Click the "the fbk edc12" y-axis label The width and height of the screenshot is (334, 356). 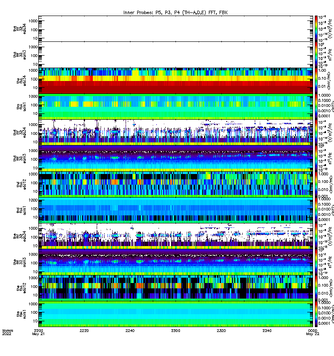pyautogui.click(x=21, y=288)
